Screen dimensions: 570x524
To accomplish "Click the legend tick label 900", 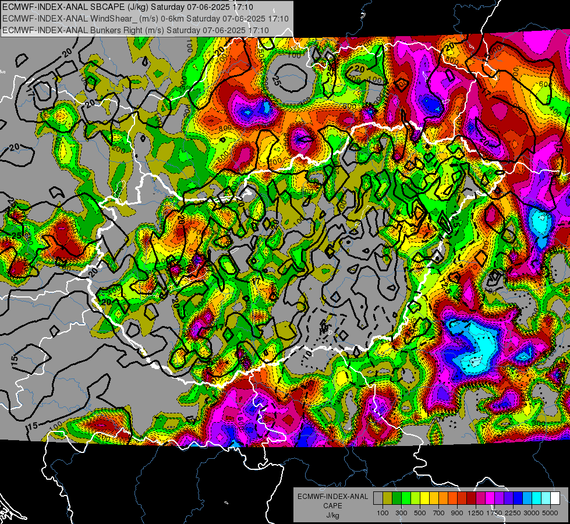I will point(457,513).
